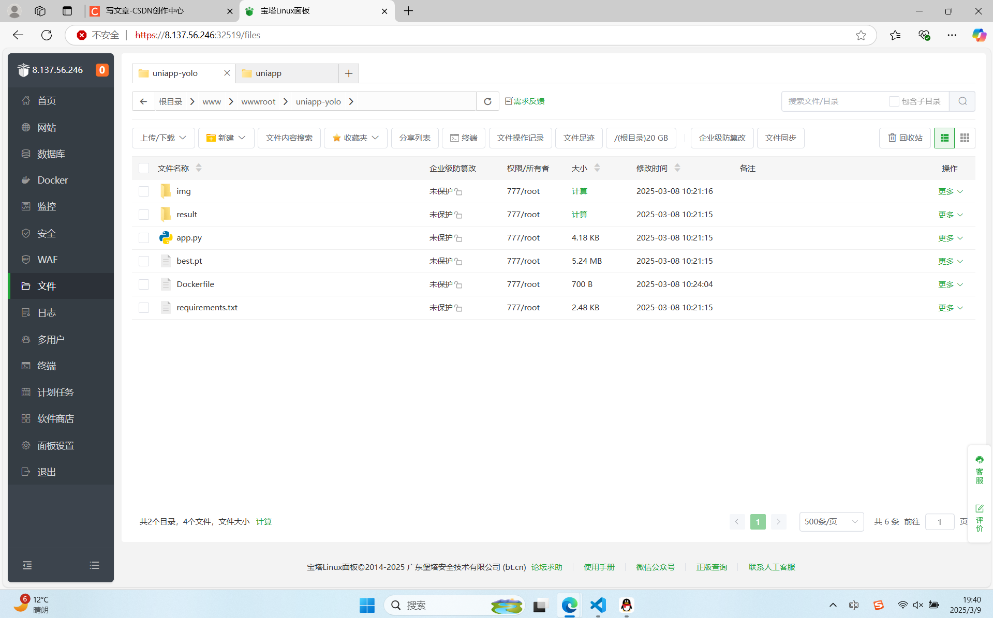The image size is (993, 618).
Task: Click the 计划任务 scheduled tasks icon
Action: coord(26,392)
